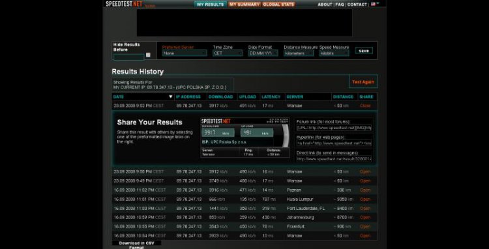The height and width of the screenshot is (249, 489).
Task: Open the Date Format dropdown
Action: click(x=263, y=53)
